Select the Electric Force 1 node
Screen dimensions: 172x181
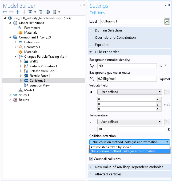point(40,76)
